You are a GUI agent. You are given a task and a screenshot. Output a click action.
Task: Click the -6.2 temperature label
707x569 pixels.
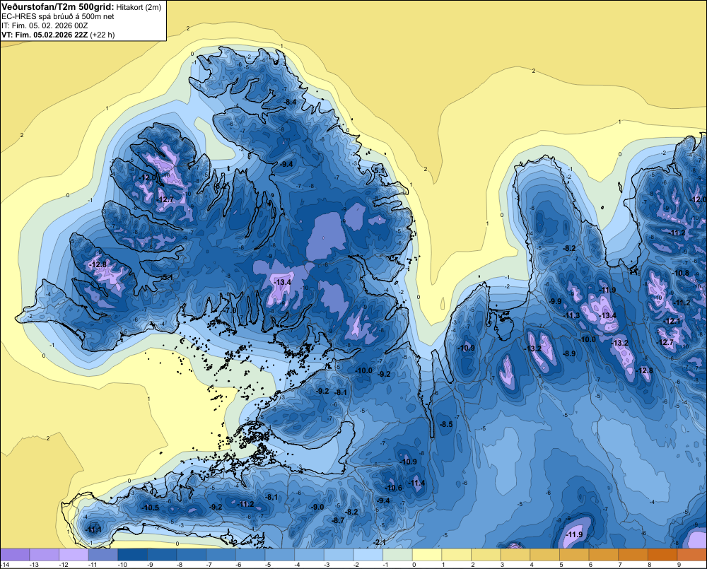[221, 185]
